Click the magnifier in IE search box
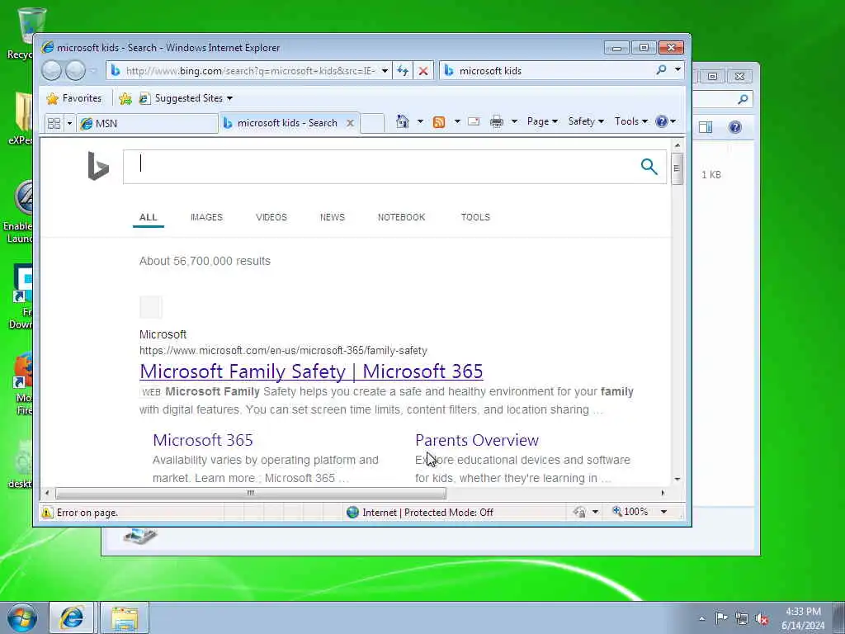Viewport: 845px width, 634px height. point(661,70)
